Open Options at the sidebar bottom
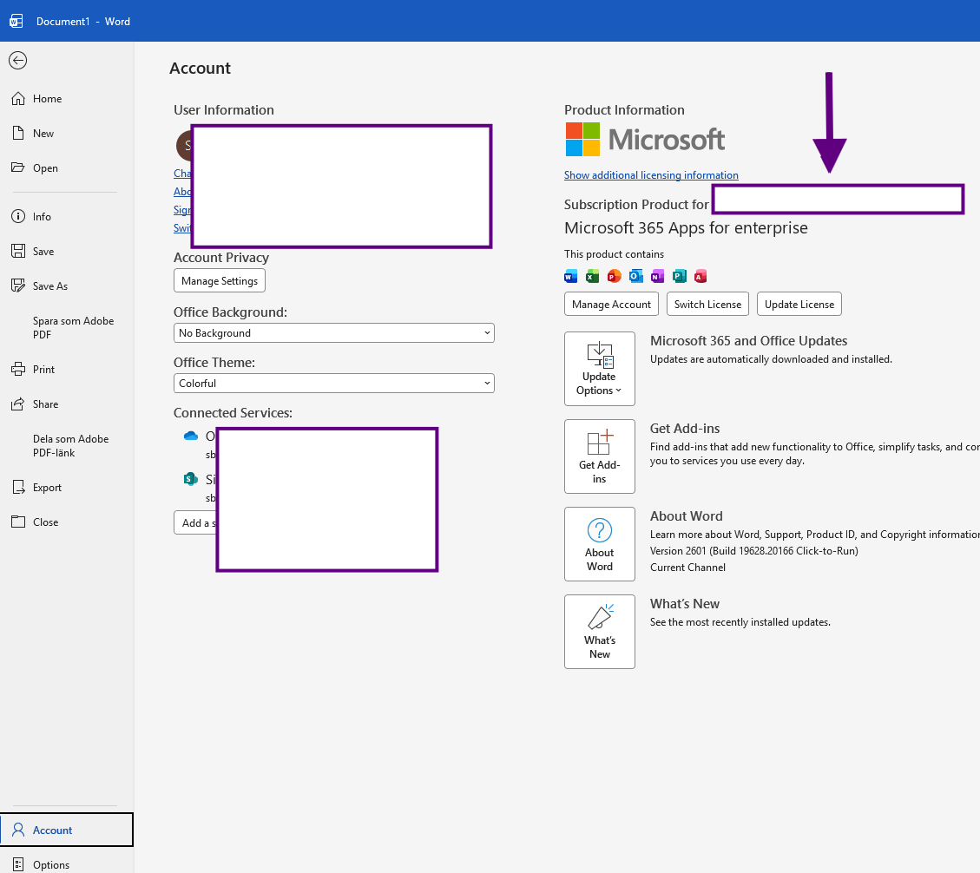980x873 pixels. pos(67,864)
